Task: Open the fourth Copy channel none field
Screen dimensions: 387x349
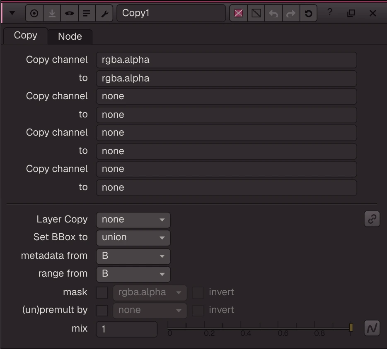Action: point(226,169)
